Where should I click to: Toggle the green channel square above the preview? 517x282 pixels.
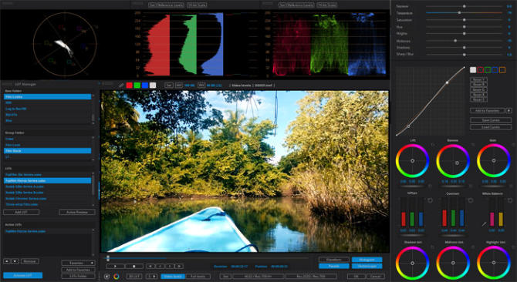[x=137, y=86]
